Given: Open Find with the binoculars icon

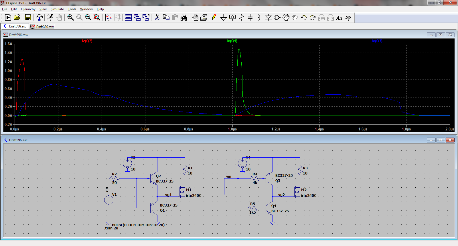Looking at the screenshot, I should [x=184, y=18].
